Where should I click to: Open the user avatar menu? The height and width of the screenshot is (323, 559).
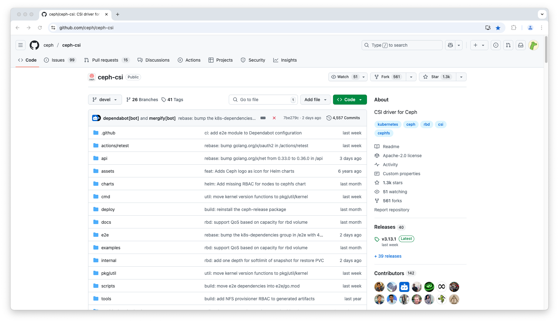click(533, 45)
